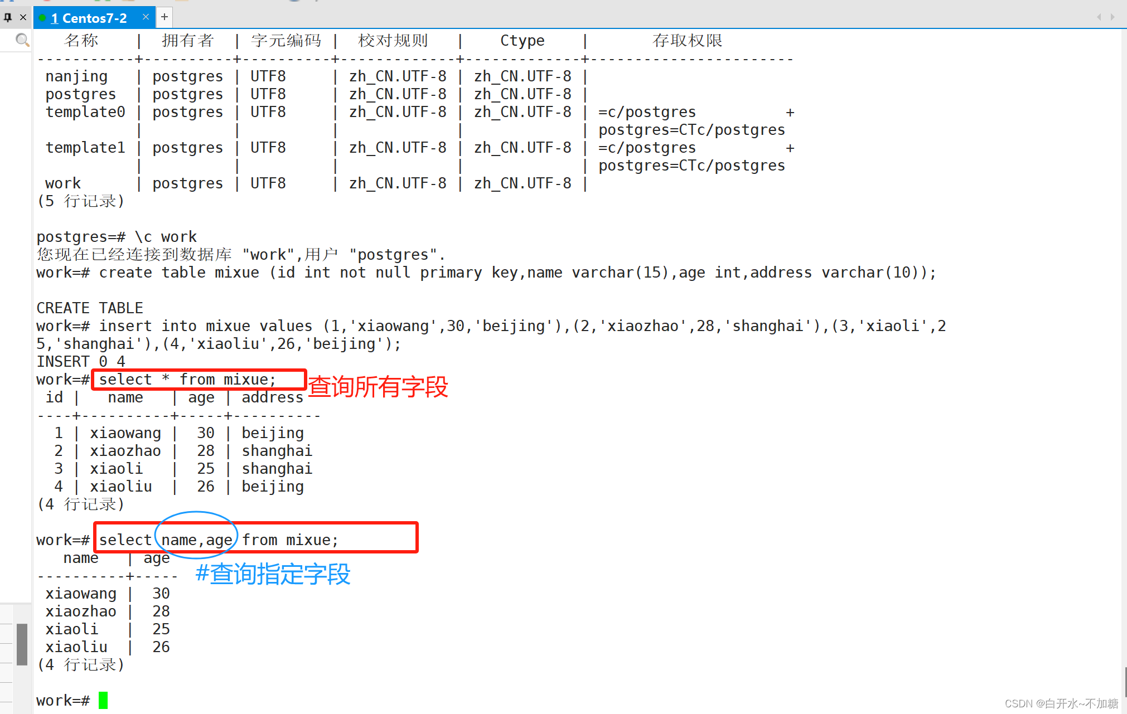Click the 'select * from mixue;' command
Screen dimensions: 1127x714
187,380
